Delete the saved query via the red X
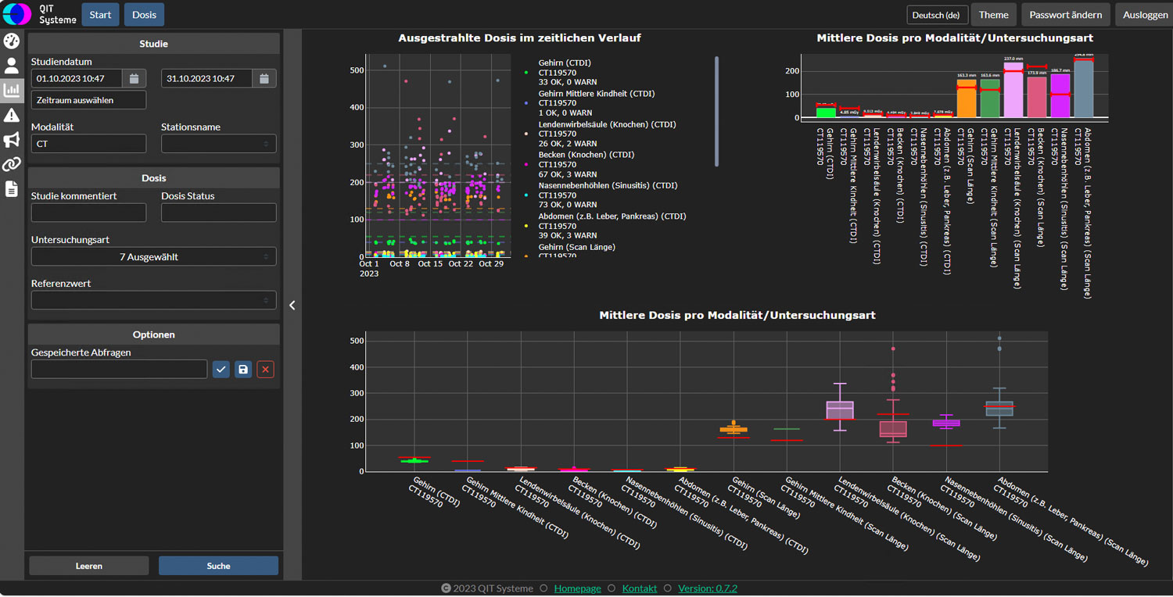 point(265,369)
